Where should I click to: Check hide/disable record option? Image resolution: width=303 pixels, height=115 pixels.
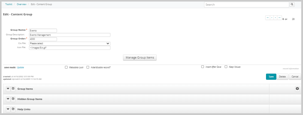coord(88,67)
